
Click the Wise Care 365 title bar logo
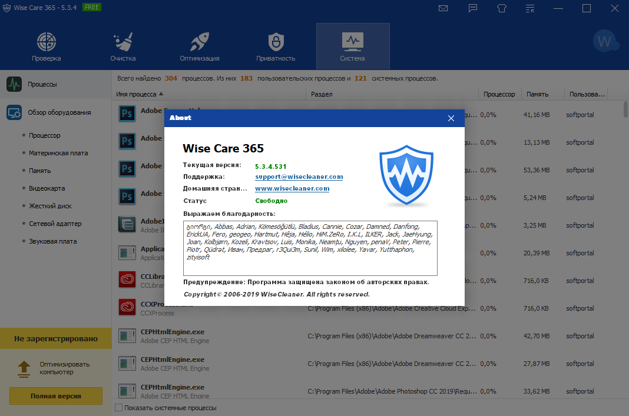(x=6, y=8)
